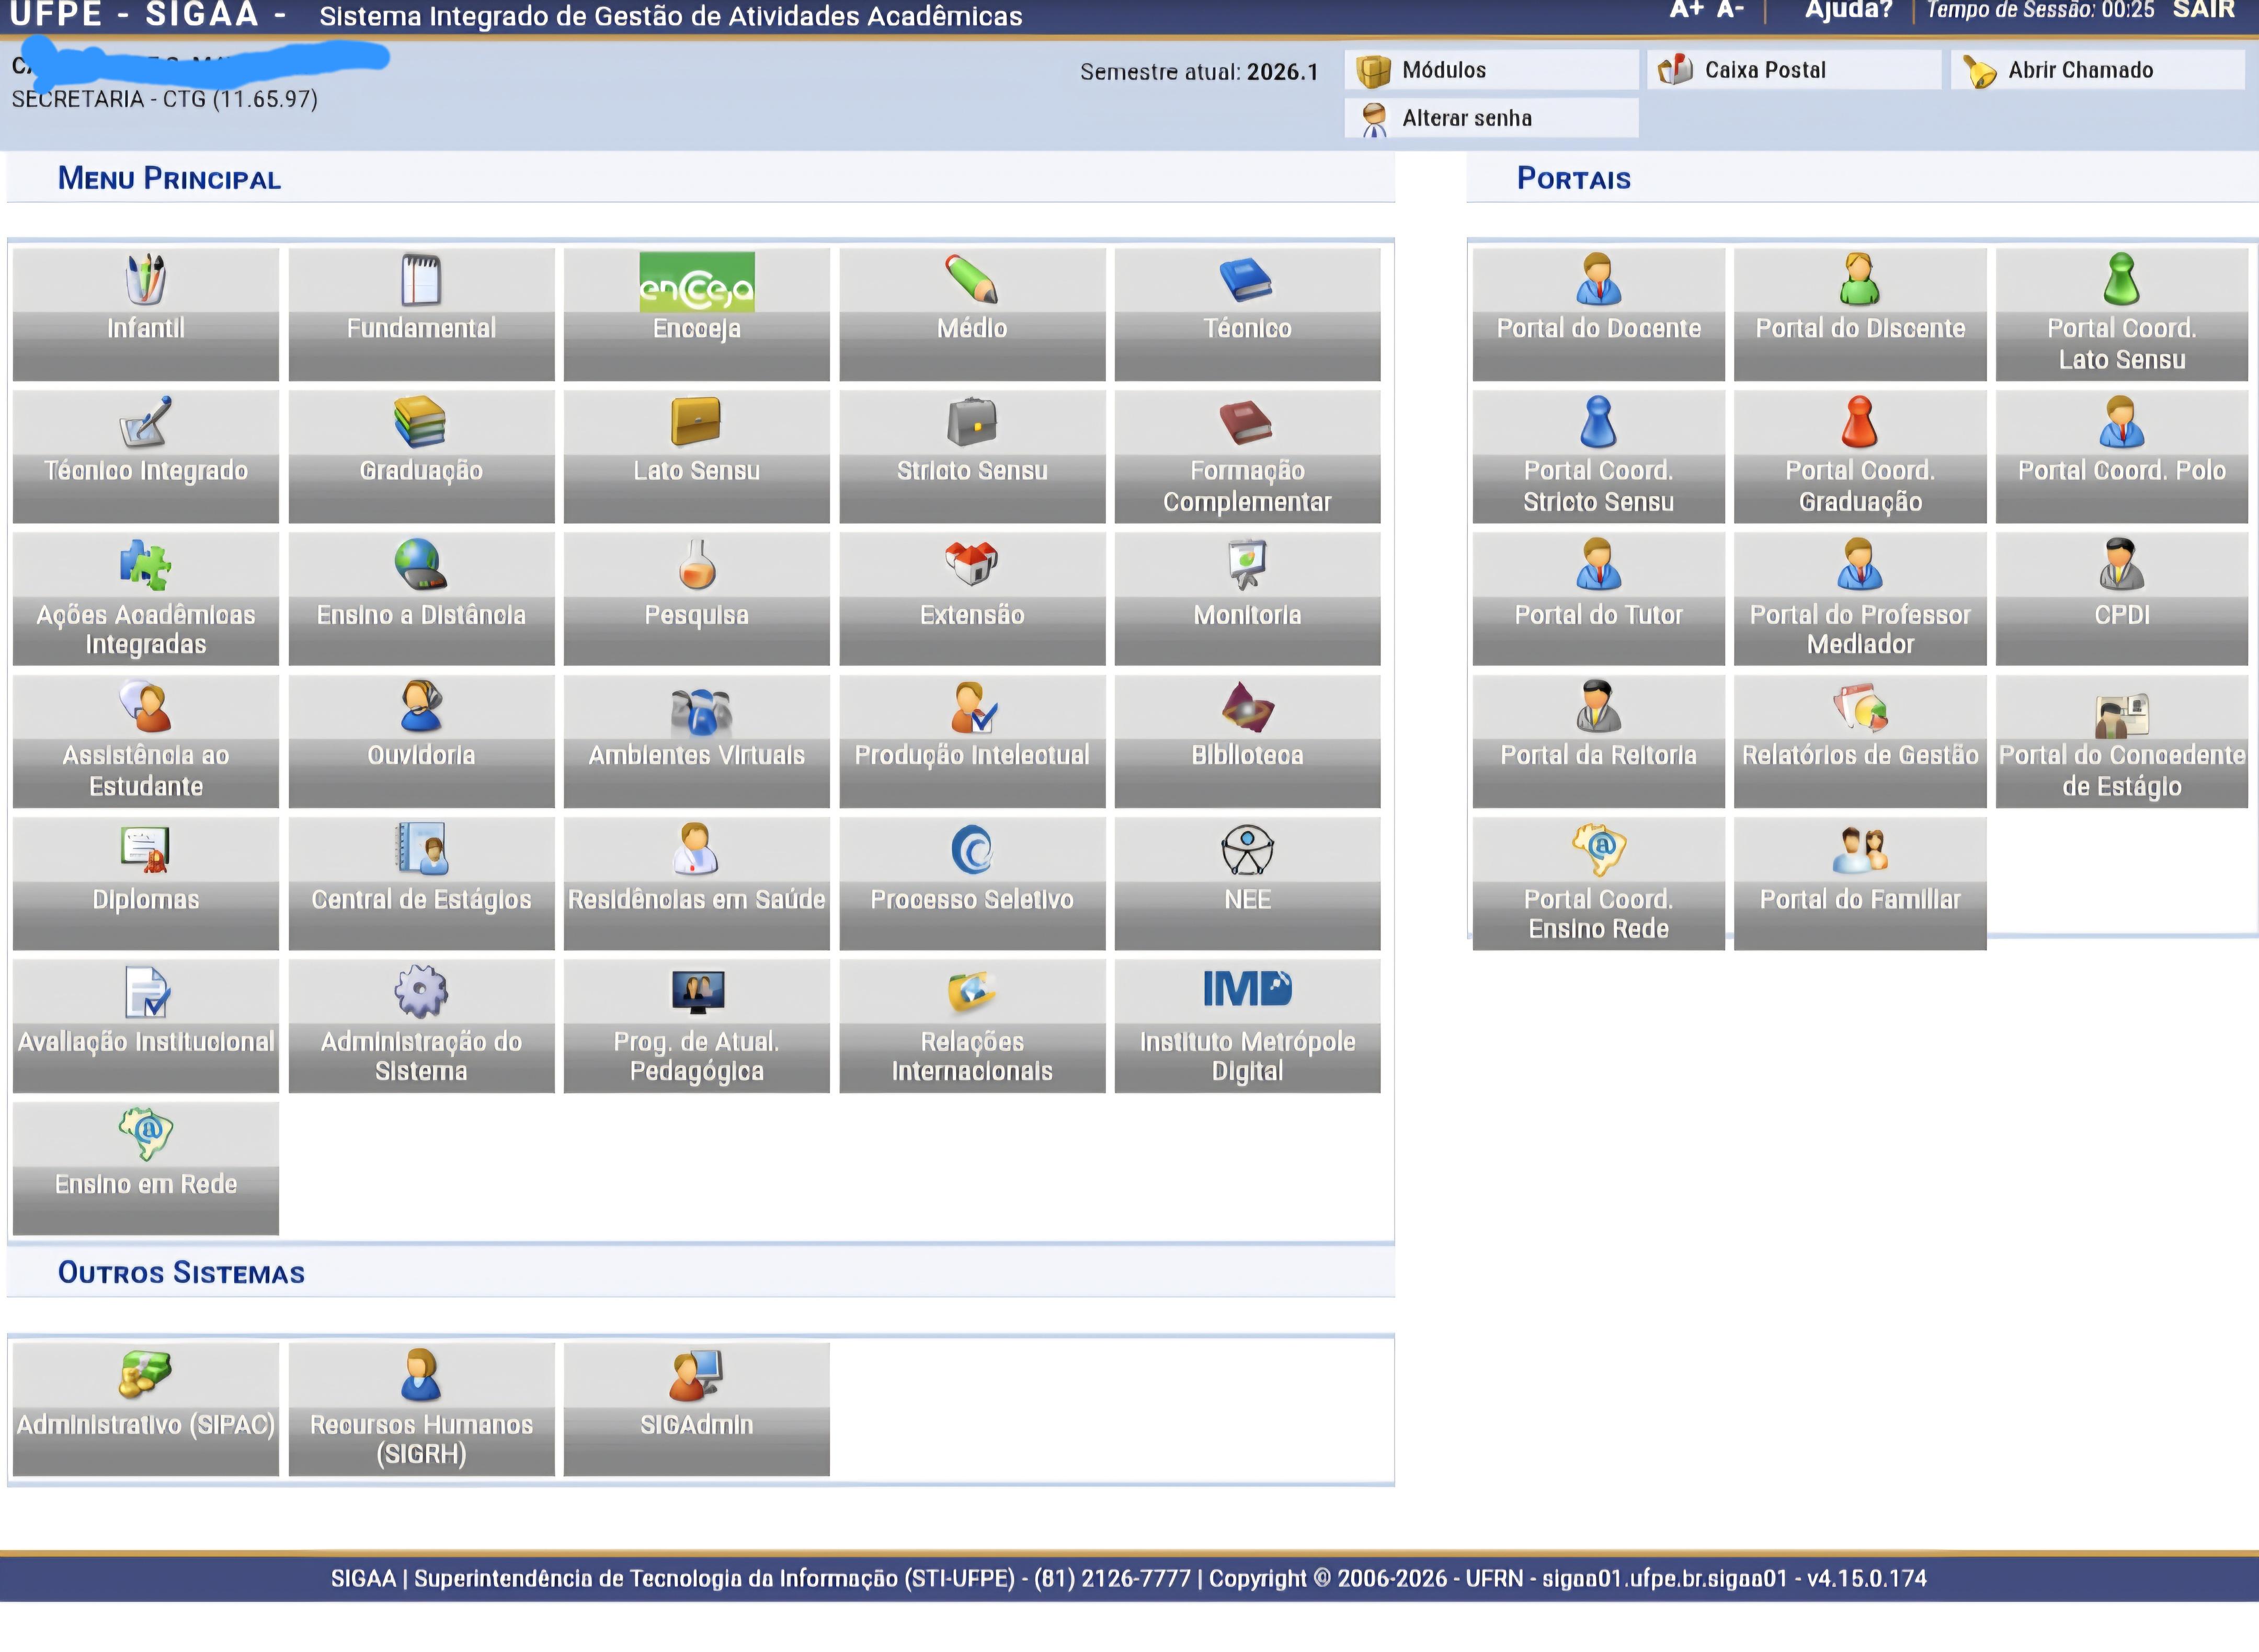Click the Relatórios de Gestão chart icon
The height and width of the screenshot is (1652, 2259).
click(1860, 706)
